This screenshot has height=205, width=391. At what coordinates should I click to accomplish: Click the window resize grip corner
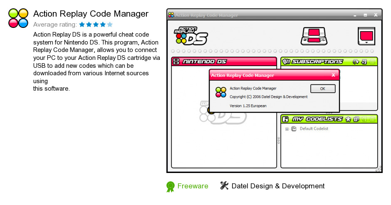379,169
